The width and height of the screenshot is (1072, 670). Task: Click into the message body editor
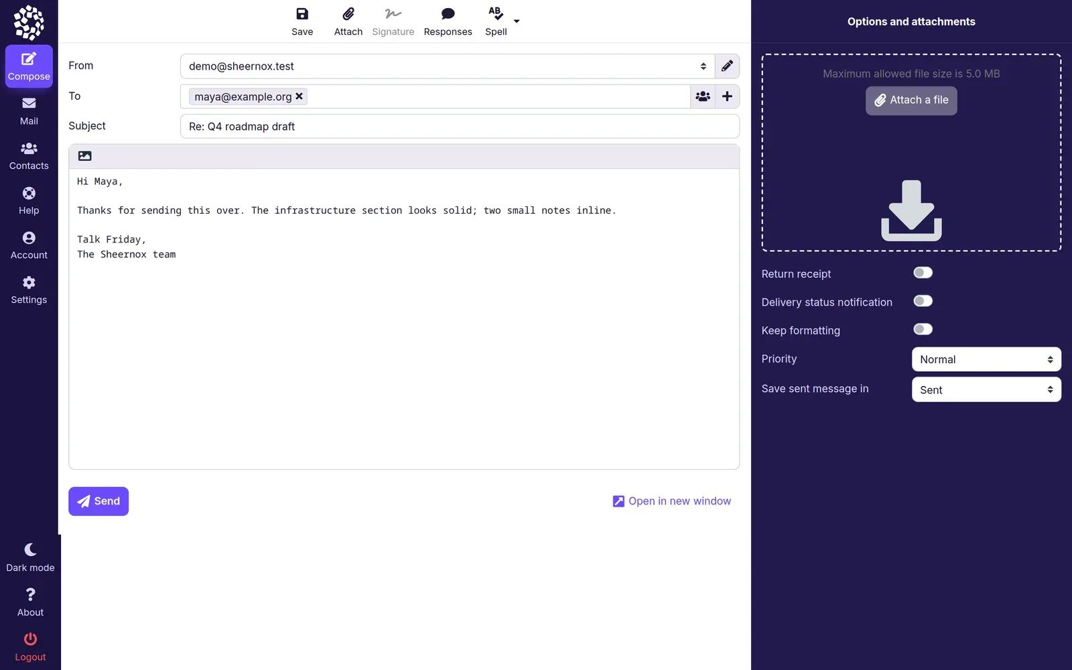[x=404, y=319]
